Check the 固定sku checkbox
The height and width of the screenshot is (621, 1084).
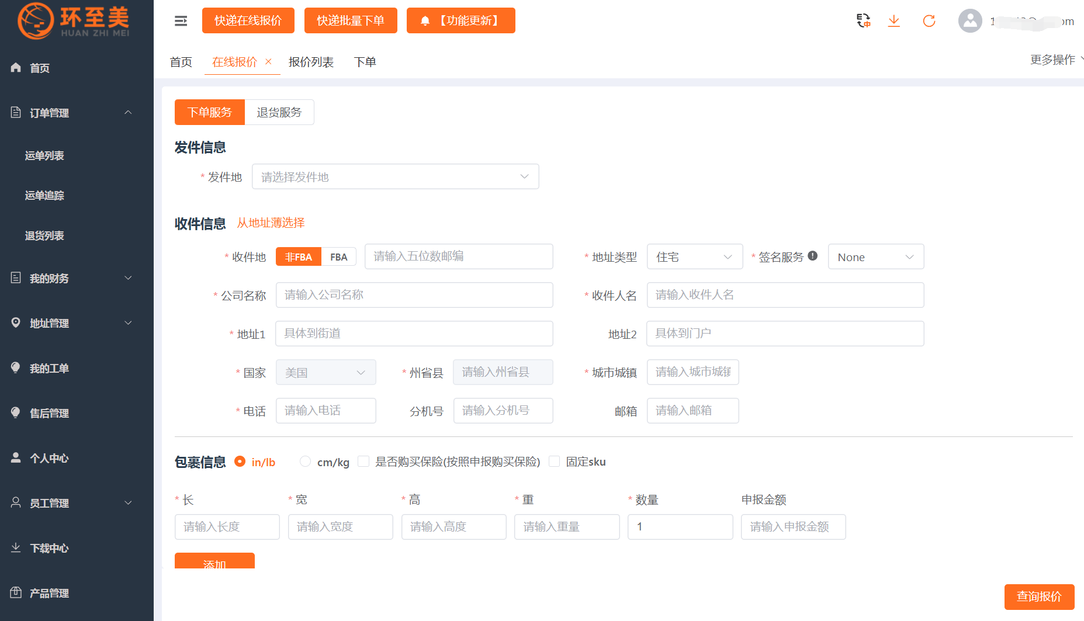click(555, 462)
